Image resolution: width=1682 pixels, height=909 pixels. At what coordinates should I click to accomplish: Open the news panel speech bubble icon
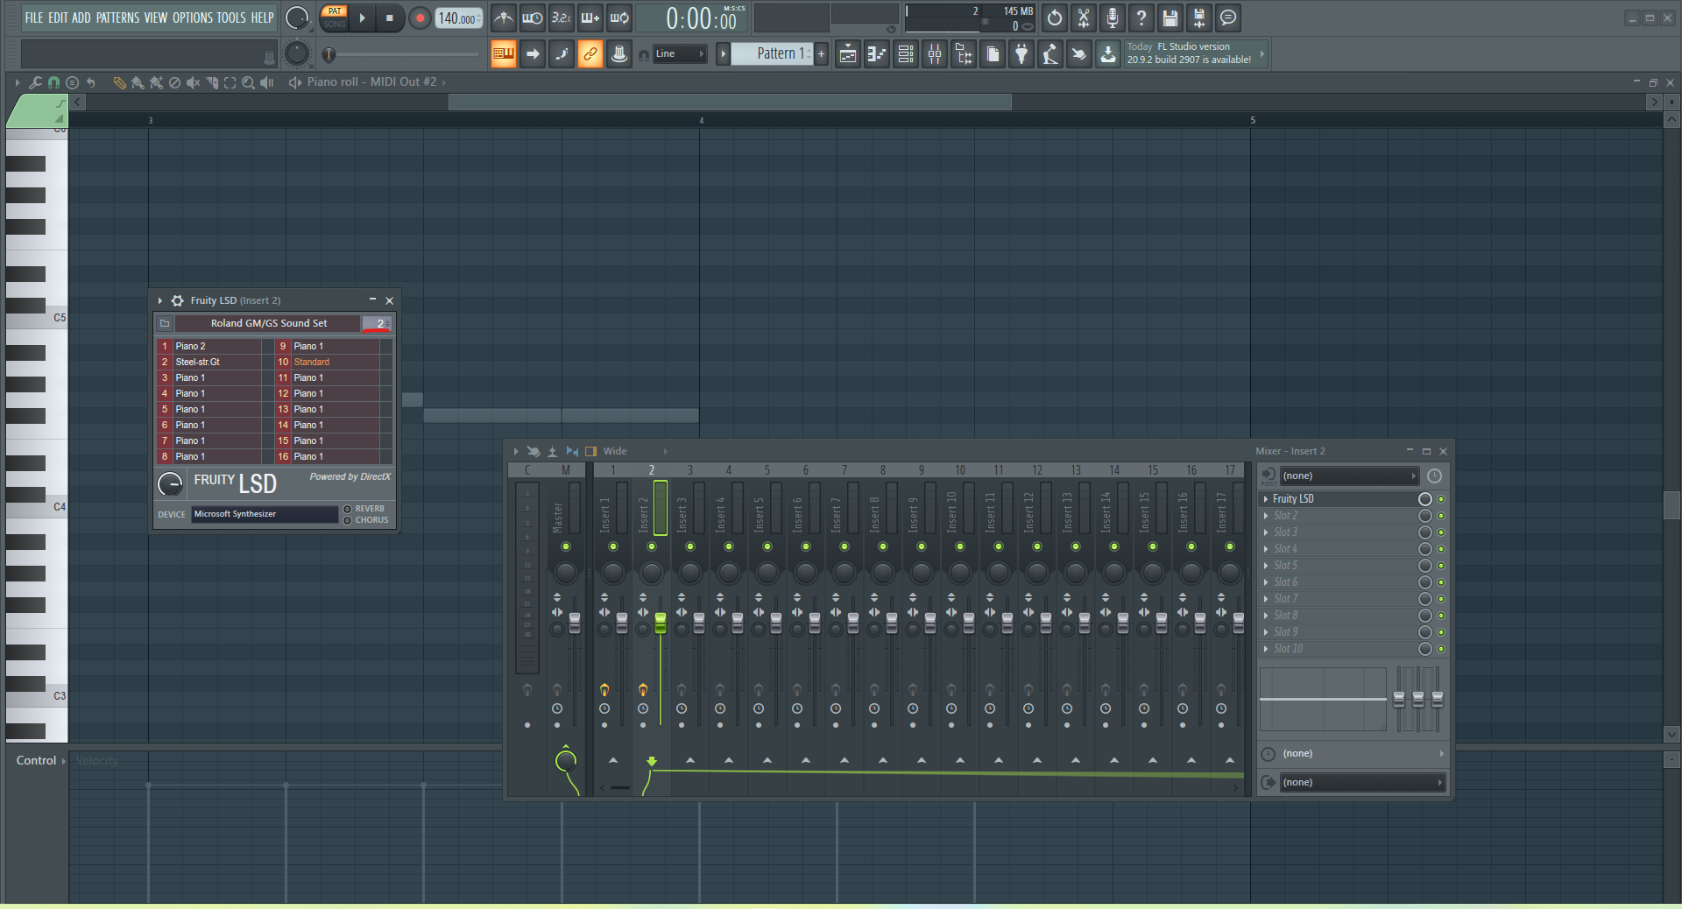(1228, 18)
